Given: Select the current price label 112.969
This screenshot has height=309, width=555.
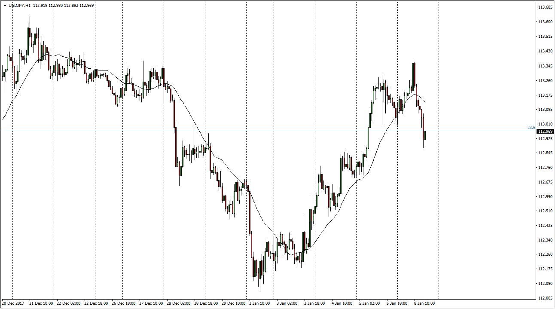Looking at the screenshot, I should tap(545, 132).
